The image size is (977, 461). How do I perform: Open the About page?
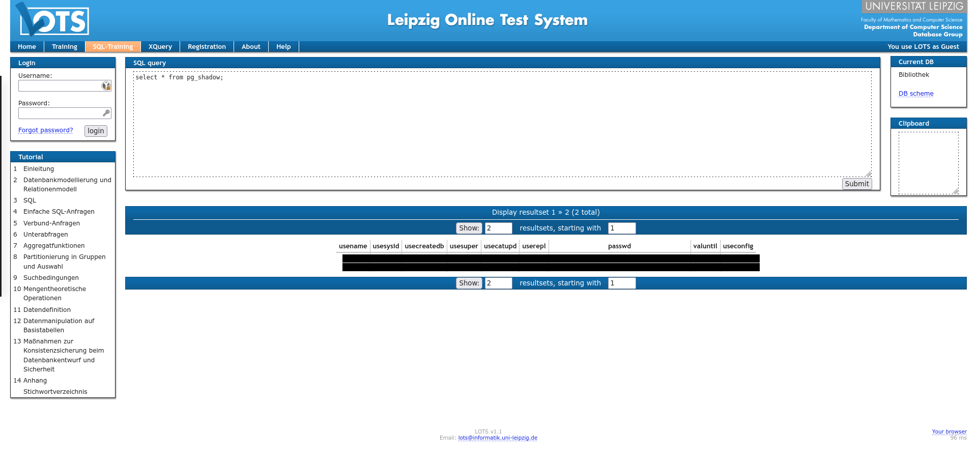(x=251, y=47)
